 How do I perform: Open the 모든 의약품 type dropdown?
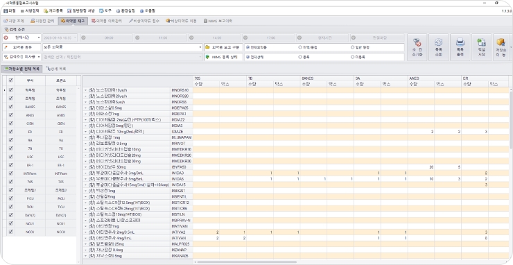tap(200, 47)
